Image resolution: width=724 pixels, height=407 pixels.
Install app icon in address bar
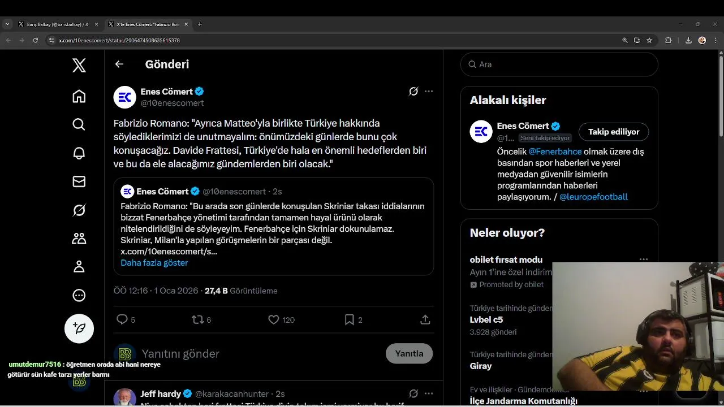click(637, 40)
